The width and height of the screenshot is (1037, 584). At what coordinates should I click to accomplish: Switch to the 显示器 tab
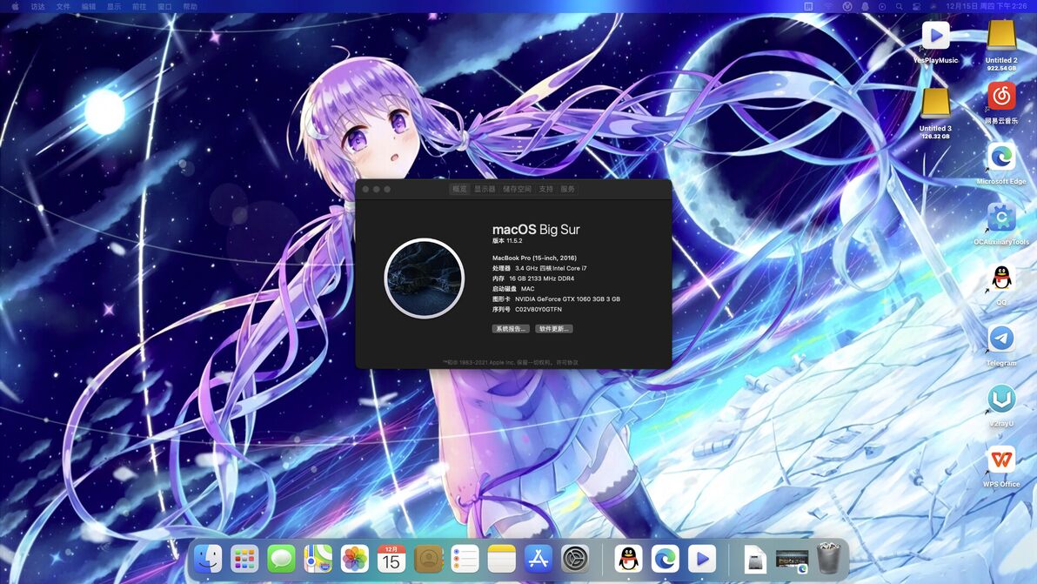(485, 189)
